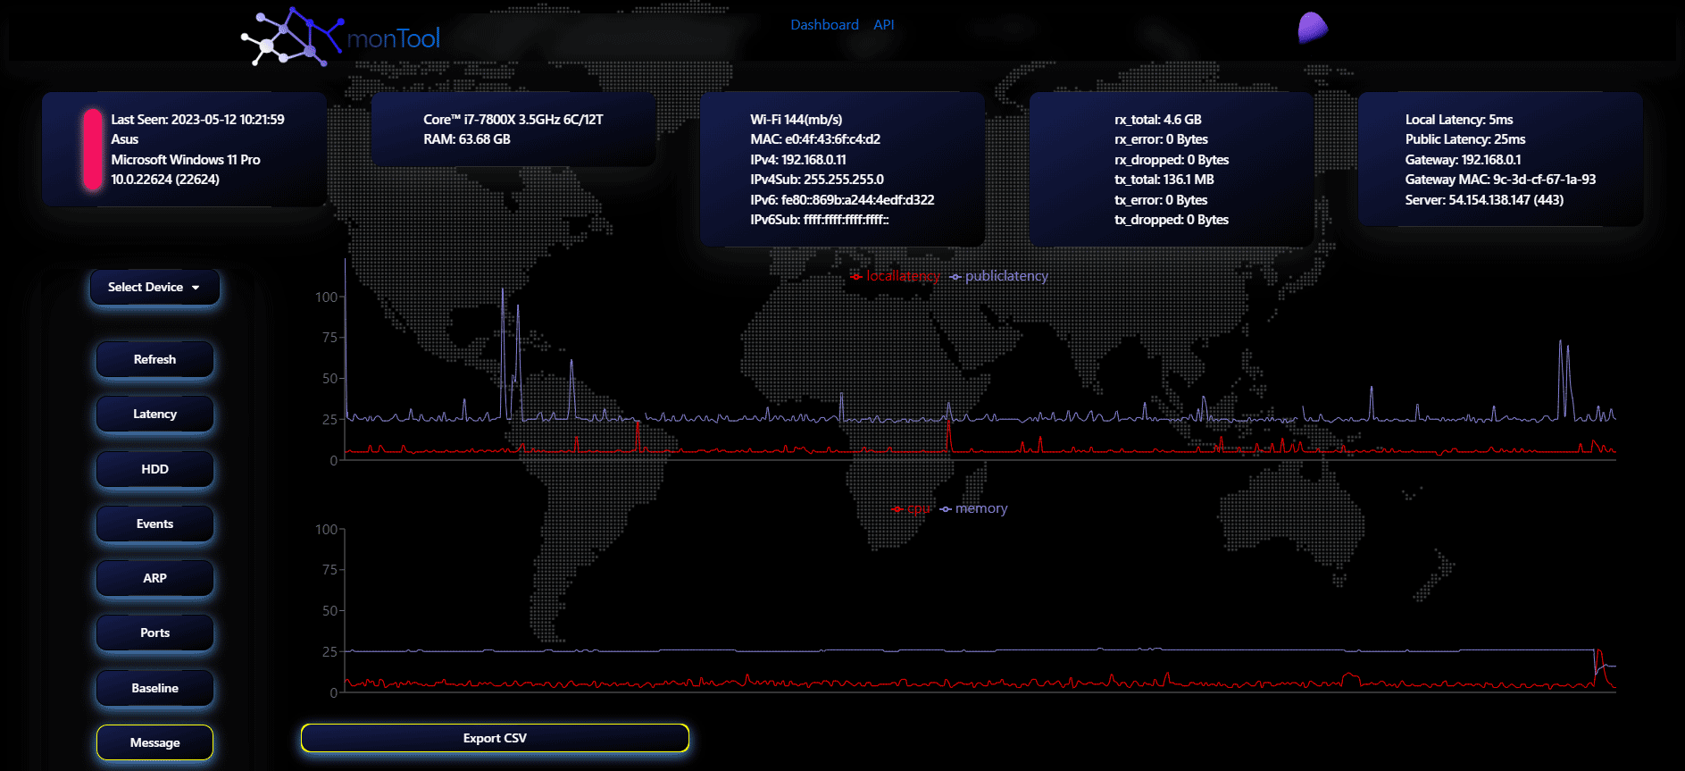Open the HDD section
This screenshot has height=771, width=1685.
(154, 470)
